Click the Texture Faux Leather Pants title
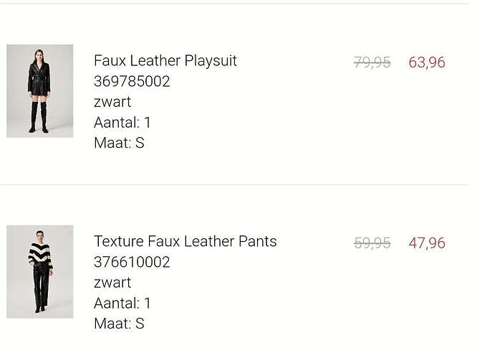Screen dimensions: 487x358 185,241
